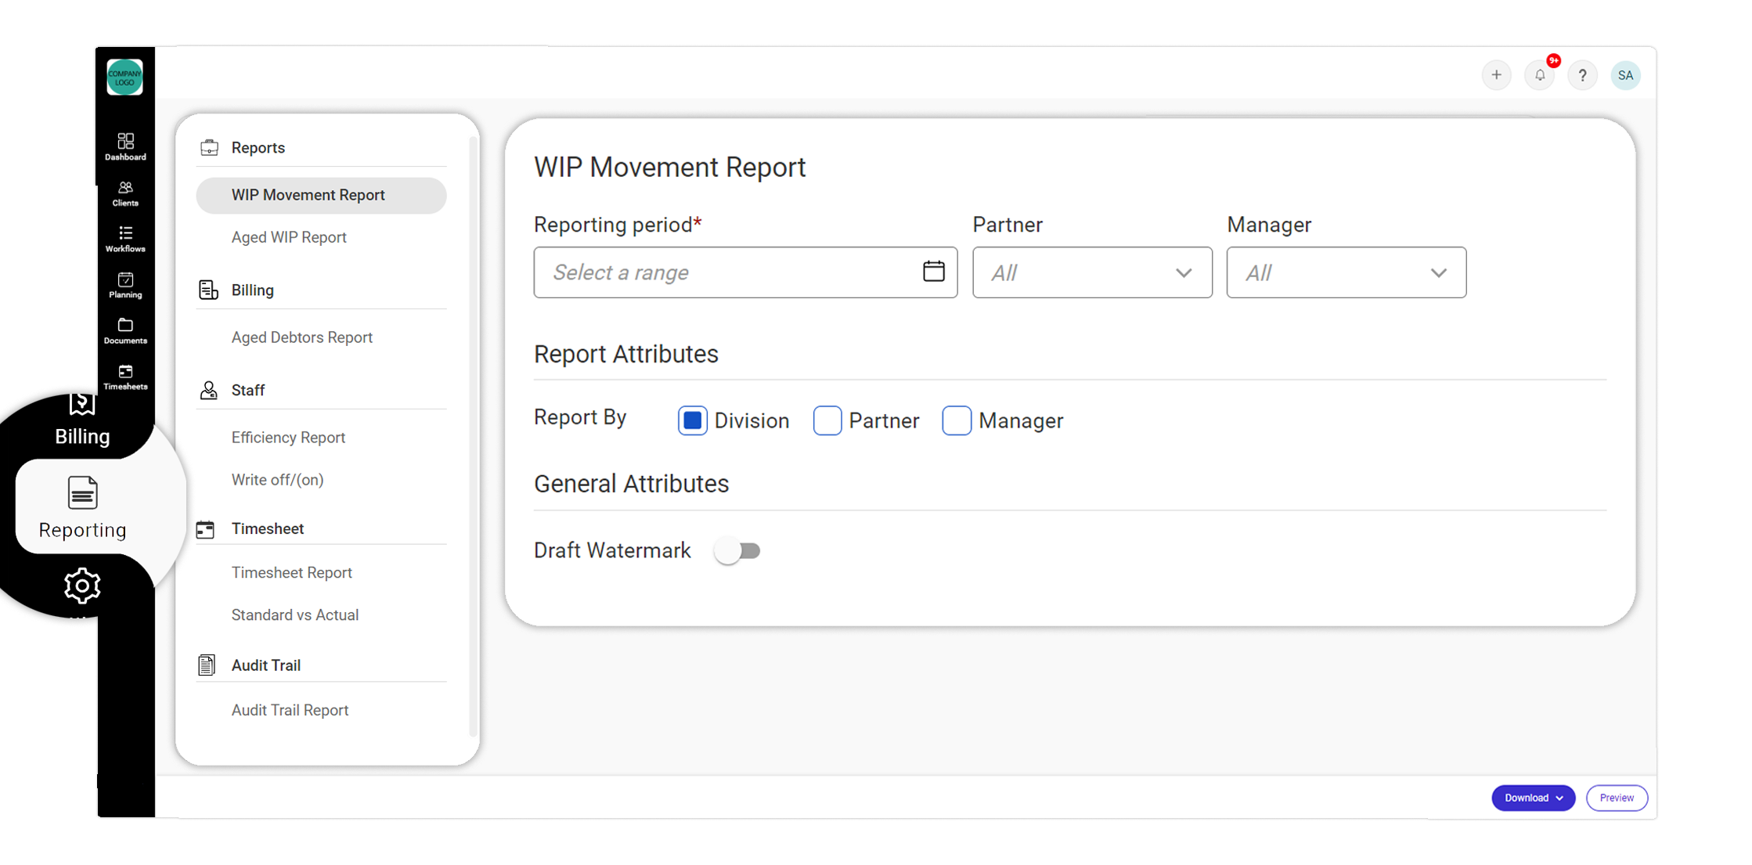
Task: Open the Download button dropdown
Action: (1533, 798)
